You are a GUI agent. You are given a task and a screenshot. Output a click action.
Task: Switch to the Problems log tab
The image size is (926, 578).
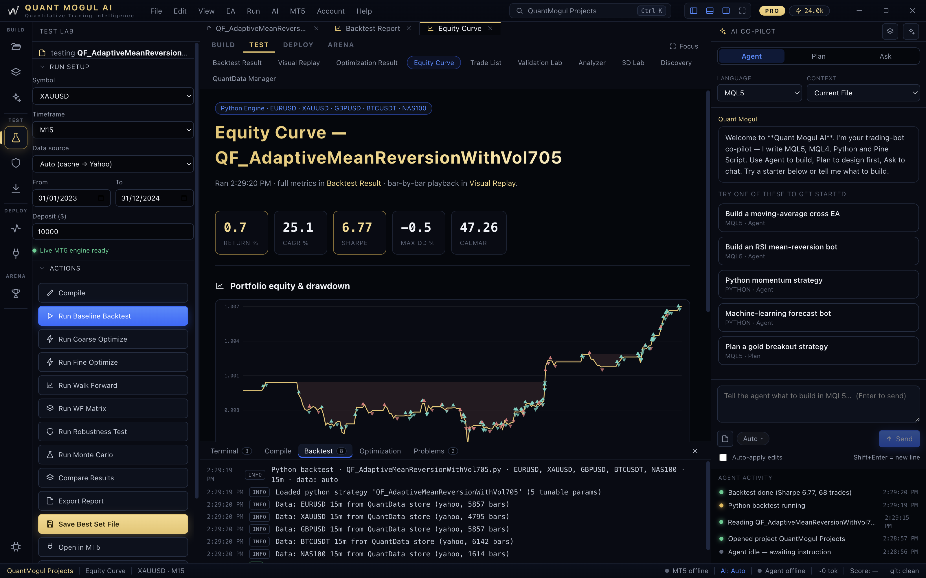[436, 451]
